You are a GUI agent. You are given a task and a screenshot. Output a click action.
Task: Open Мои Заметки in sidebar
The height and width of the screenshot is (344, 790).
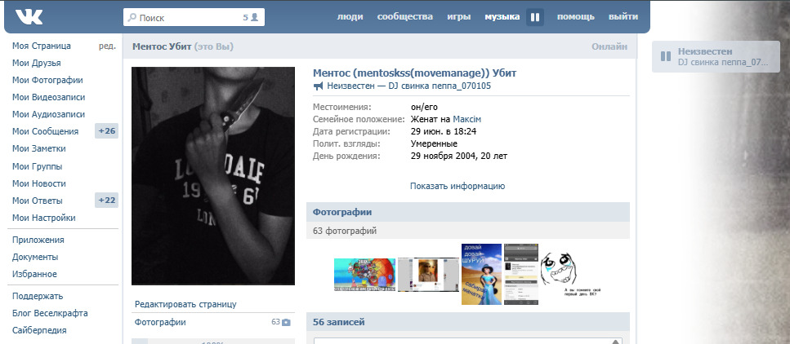pyautogui.click(x=38, y=148)
